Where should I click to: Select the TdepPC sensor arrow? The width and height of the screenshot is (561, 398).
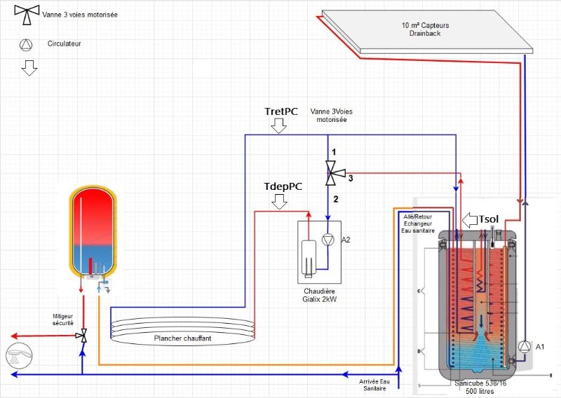click(x=279, y=202)
